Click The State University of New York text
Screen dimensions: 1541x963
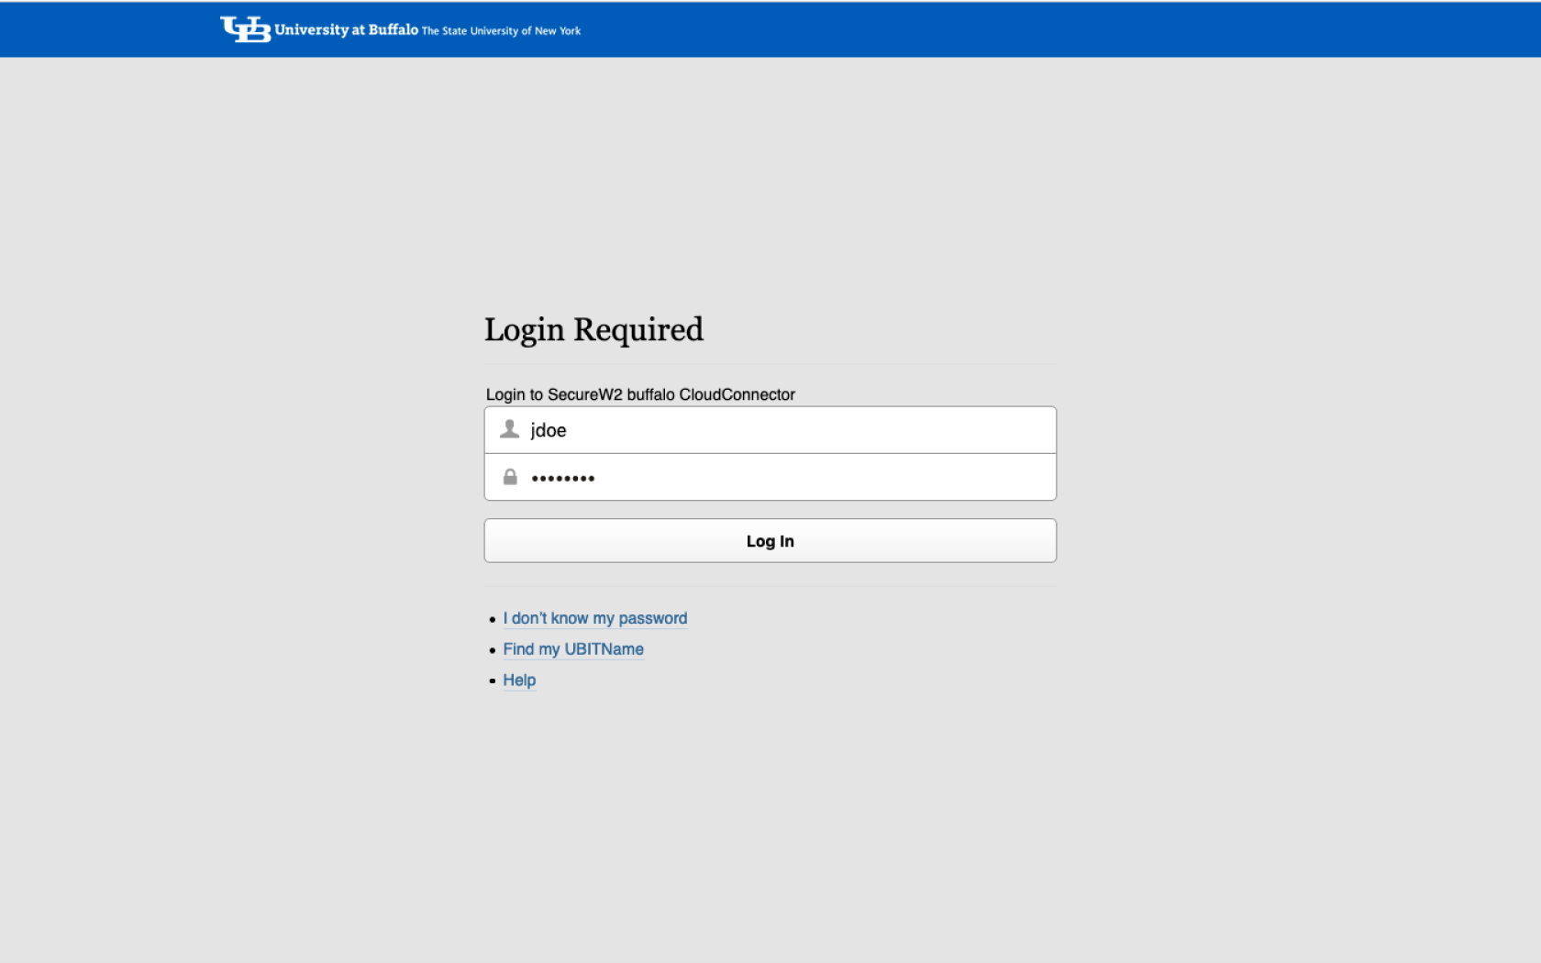coord(501,30)
